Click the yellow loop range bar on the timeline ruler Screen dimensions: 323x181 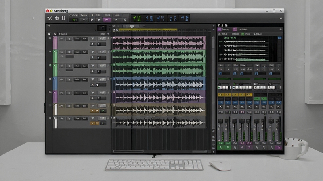coord(148,29)
